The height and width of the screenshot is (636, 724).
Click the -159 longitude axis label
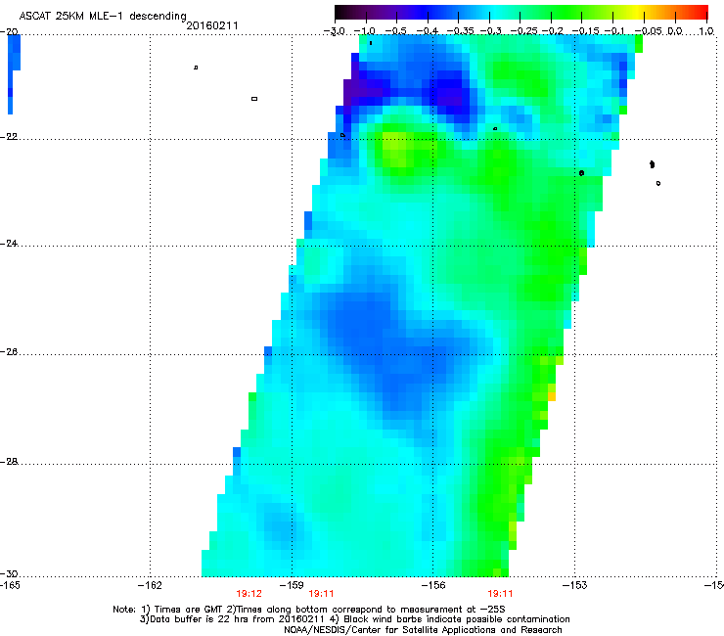(x=292, y=585)
